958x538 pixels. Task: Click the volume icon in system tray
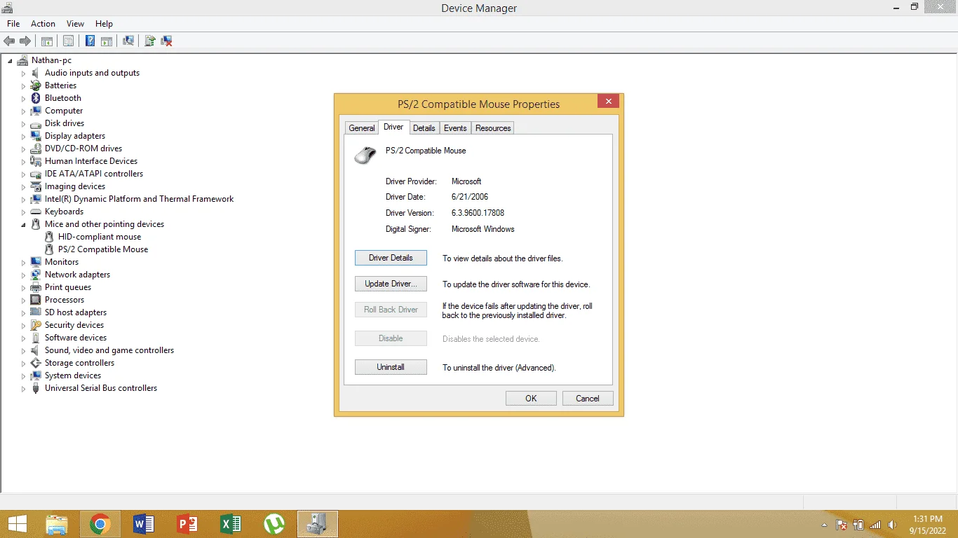(892, 525)
